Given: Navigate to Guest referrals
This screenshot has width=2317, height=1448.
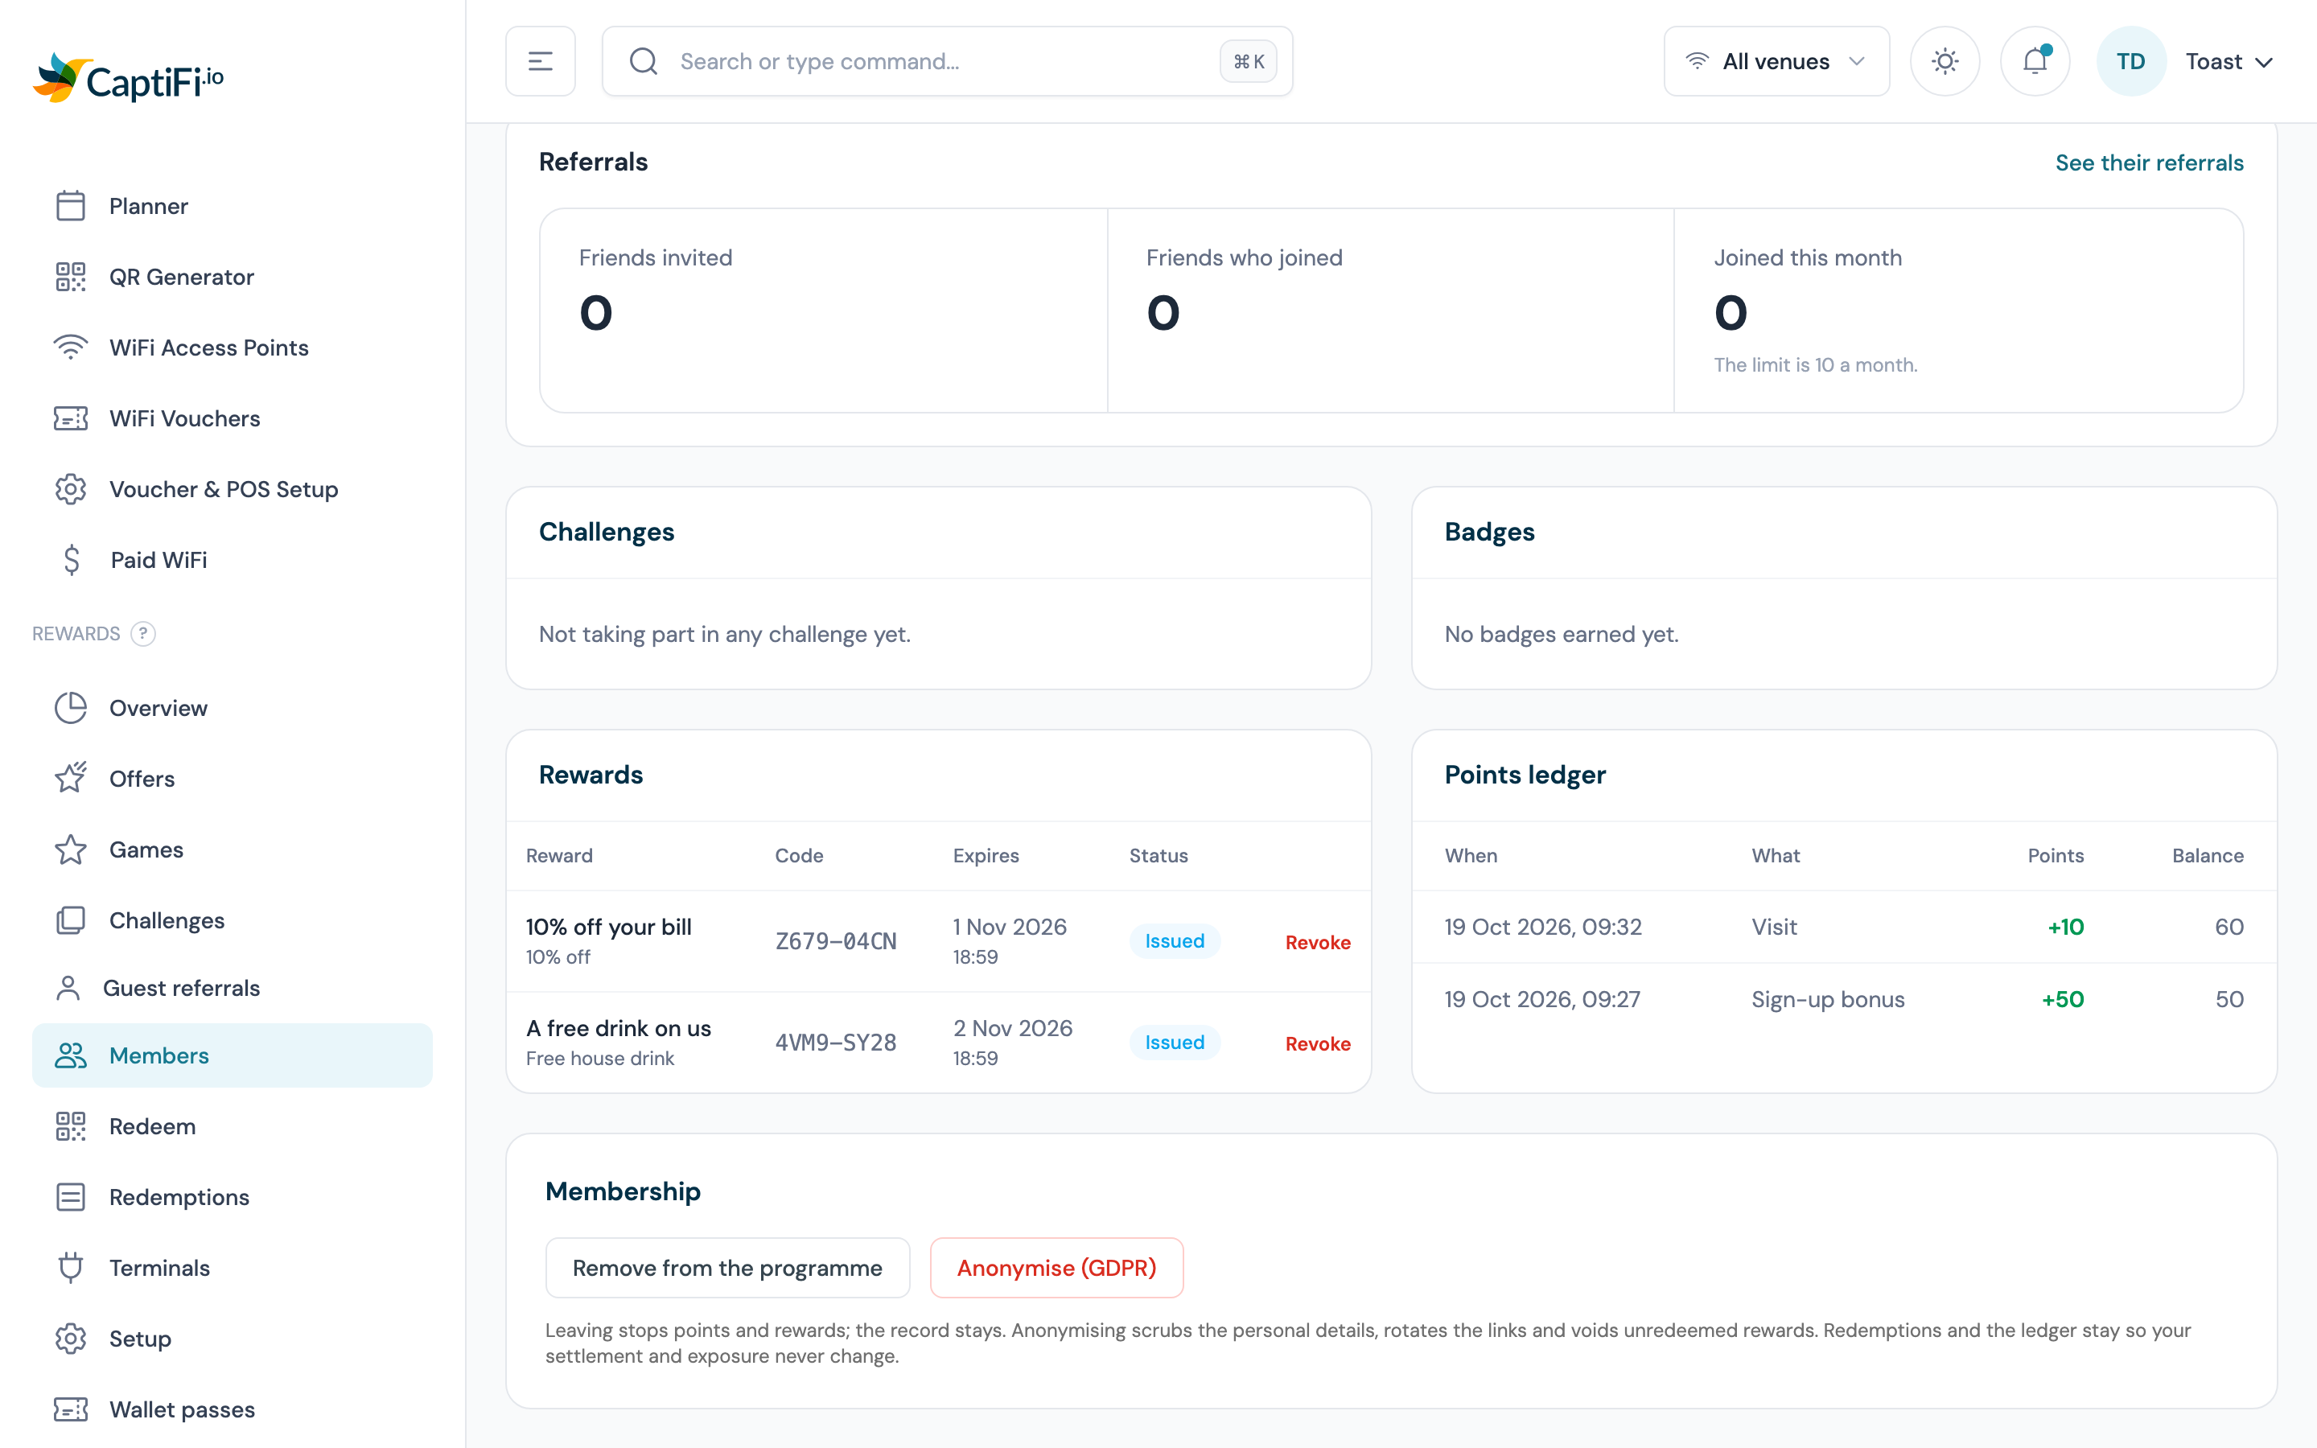Looking at the screenshot, I should pyautogui.click(x=233, y=989).
